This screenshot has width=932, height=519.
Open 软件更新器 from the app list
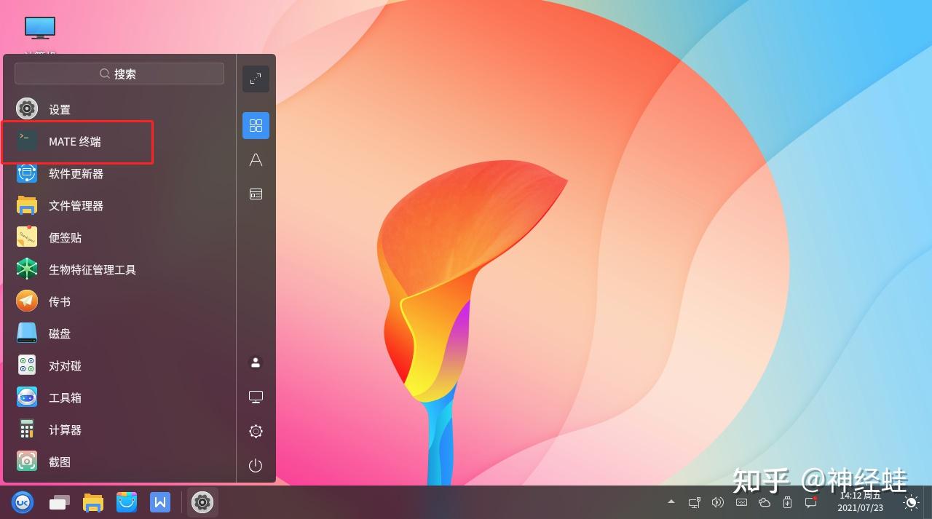pos(119,173)
